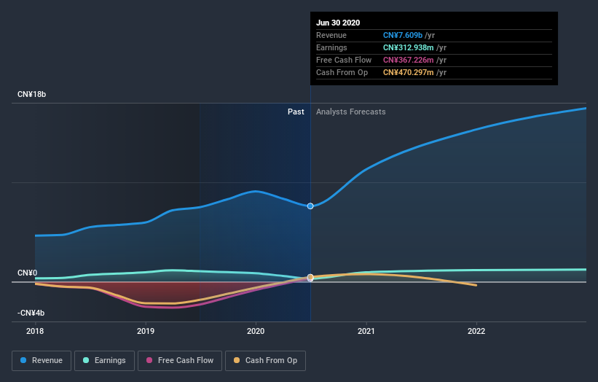The image size is (598, 382).
Task: Click the CN¥470.297m cash from op value
Action: pyautogui.click(x=409, y=72)
